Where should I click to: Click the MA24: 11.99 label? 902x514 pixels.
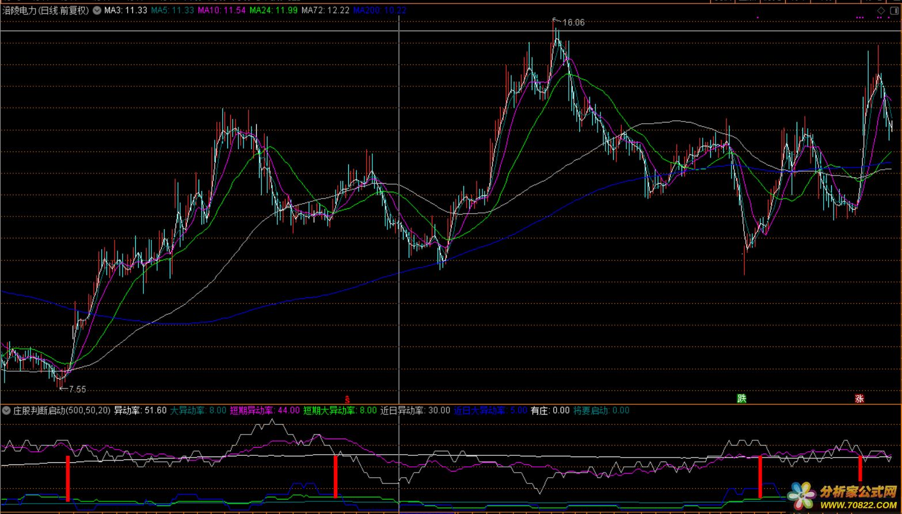pos(274,10)
